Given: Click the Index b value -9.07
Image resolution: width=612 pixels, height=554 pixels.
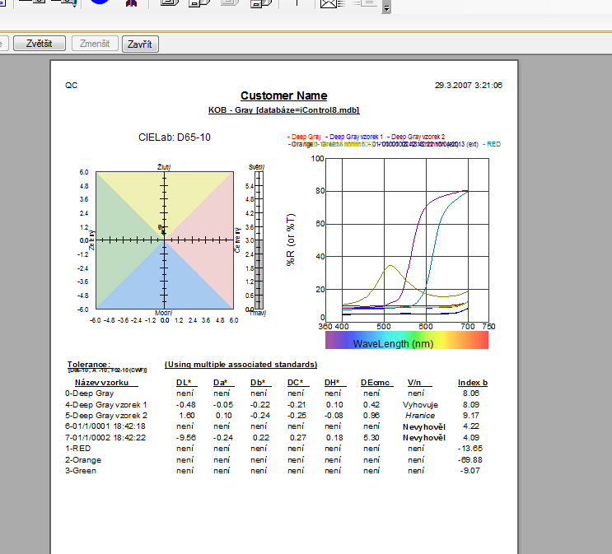Looking at the screenshot, I should [x=470, y=471].
